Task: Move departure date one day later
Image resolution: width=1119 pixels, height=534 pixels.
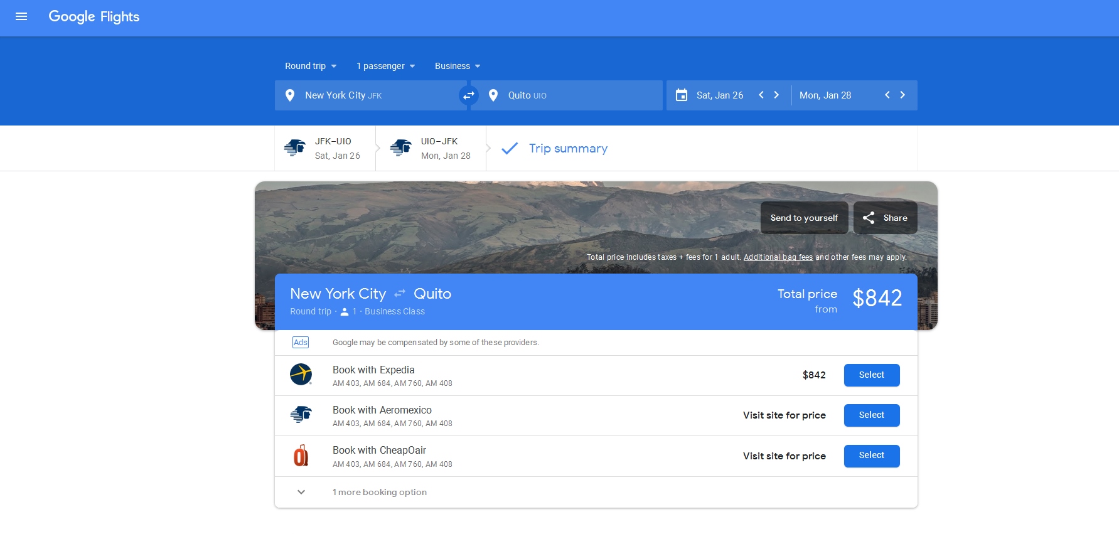Action: click(x=776, y=95)
